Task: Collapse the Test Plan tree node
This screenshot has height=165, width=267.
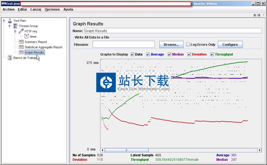Action: pos(4,21)
